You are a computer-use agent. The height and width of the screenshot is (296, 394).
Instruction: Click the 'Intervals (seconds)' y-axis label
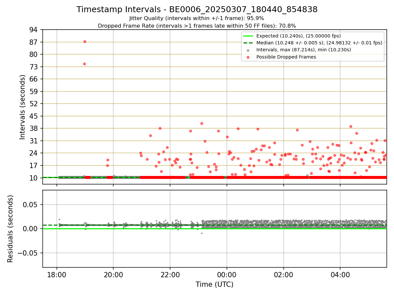tap(23, 107)
